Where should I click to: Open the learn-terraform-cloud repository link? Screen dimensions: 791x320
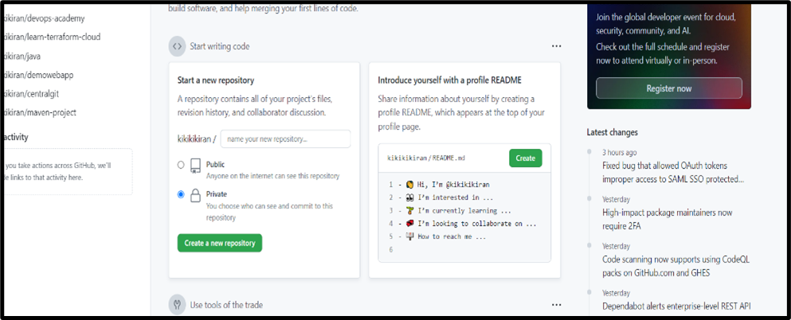pyautogui.click(x=52, y=37)
